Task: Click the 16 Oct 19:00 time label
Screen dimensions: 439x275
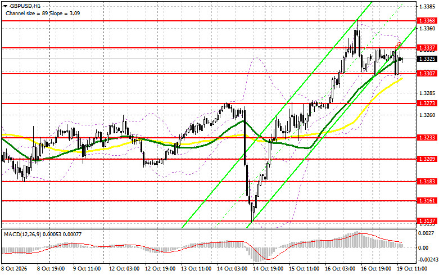Action: tap(375, 269)
